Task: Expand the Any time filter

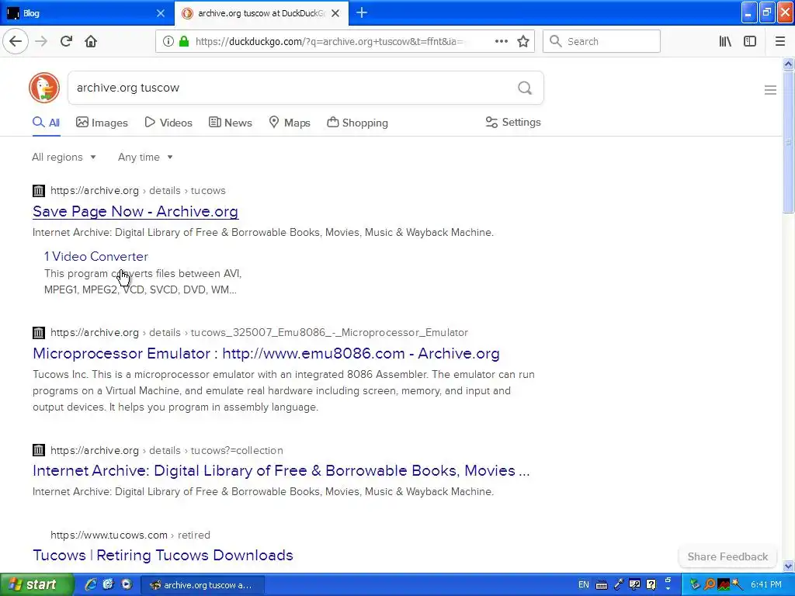Action: coord(145,157)
